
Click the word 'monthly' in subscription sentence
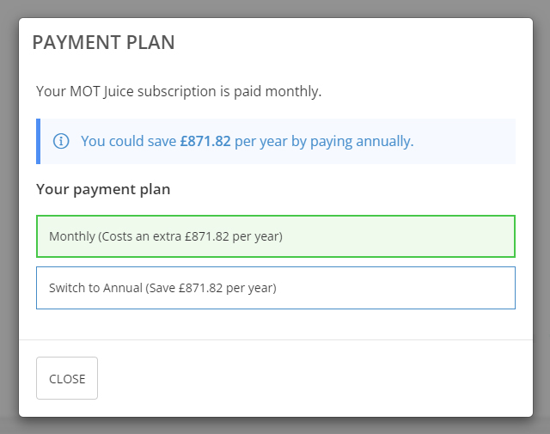click(x=292, y=92)
